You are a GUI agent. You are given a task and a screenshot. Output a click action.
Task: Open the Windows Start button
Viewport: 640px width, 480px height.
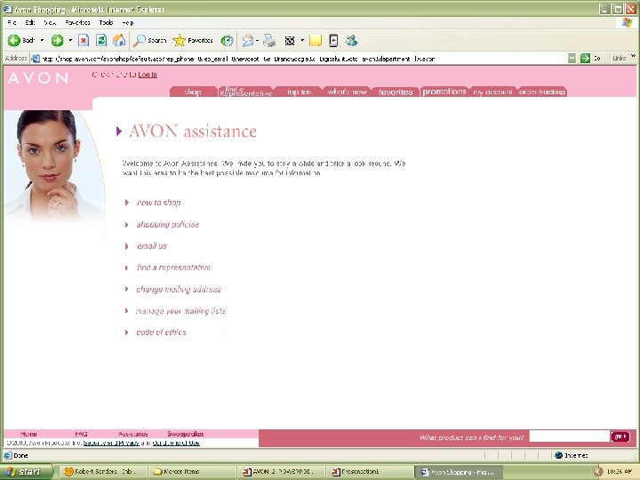coord(26,471)
